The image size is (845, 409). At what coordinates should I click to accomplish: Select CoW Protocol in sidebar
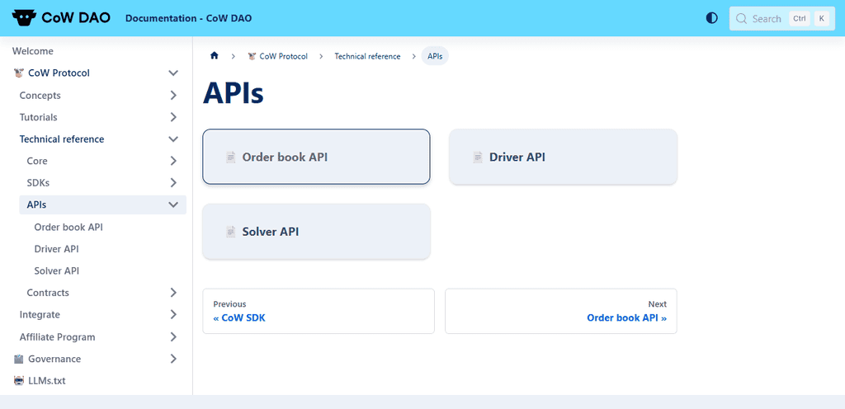59,73
